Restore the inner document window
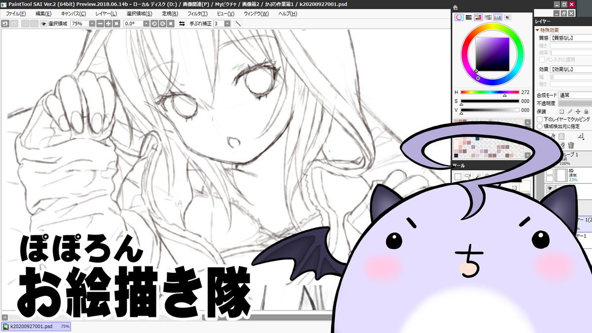The height and width of the screenshot is (333, 592). [x=563, y=14]
